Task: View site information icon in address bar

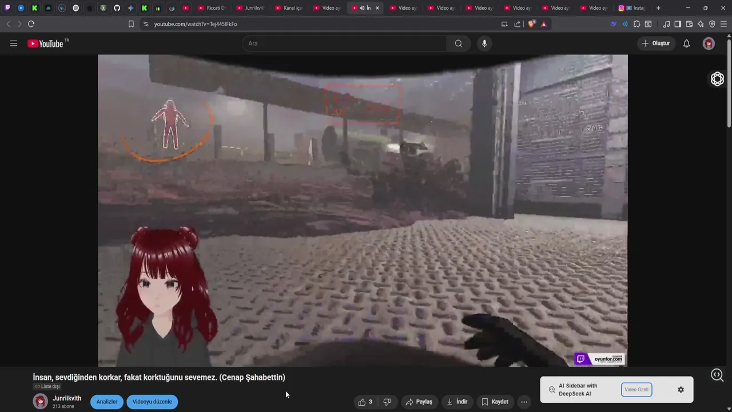Action: (146, 24)
